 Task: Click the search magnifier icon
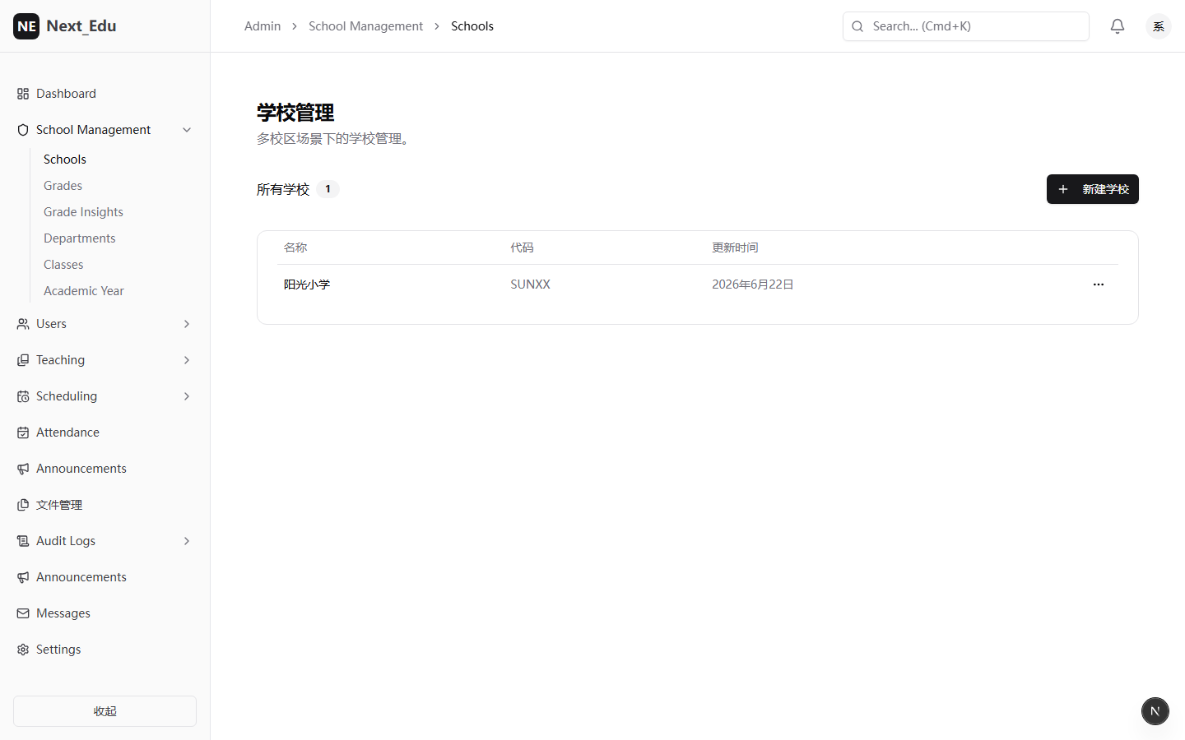(857, 26)
